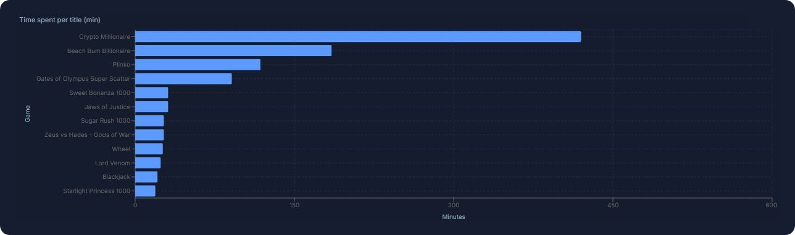The image size is (795, 235).
Task: Click the 'Sugar Rush 1000' label
Action: coord(106,121)
